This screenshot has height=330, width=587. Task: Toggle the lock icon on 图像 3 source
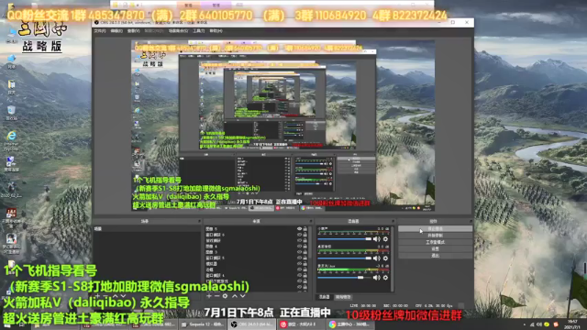(305, 252)
